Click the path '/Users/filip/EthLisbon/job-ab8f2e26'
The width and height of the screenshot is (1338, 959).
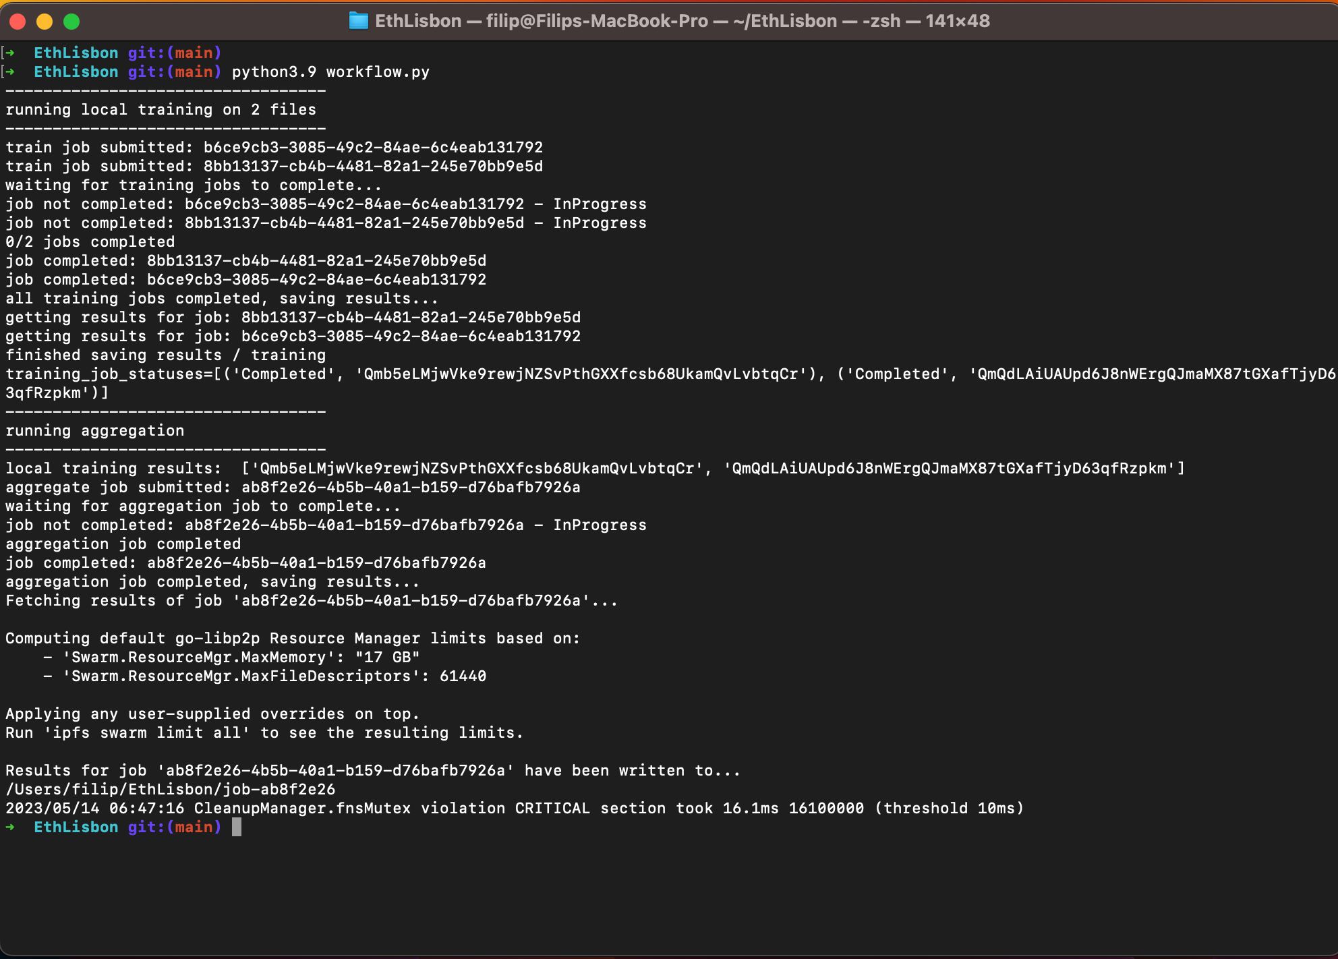(170, 789)
